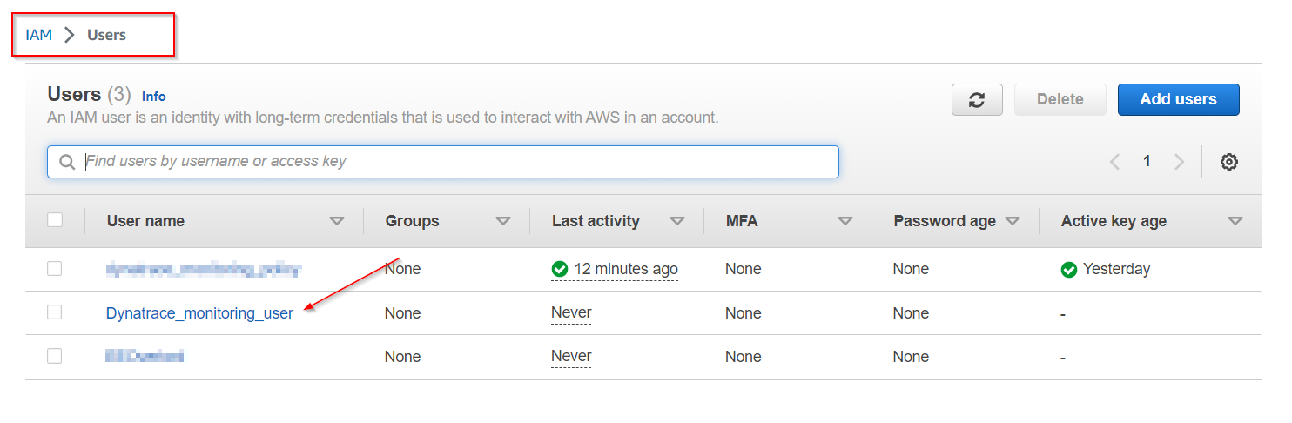The height and width of the screenshot is (423, 1292).
Task: Click the refresh users icon button
Action: click(977, 100)
